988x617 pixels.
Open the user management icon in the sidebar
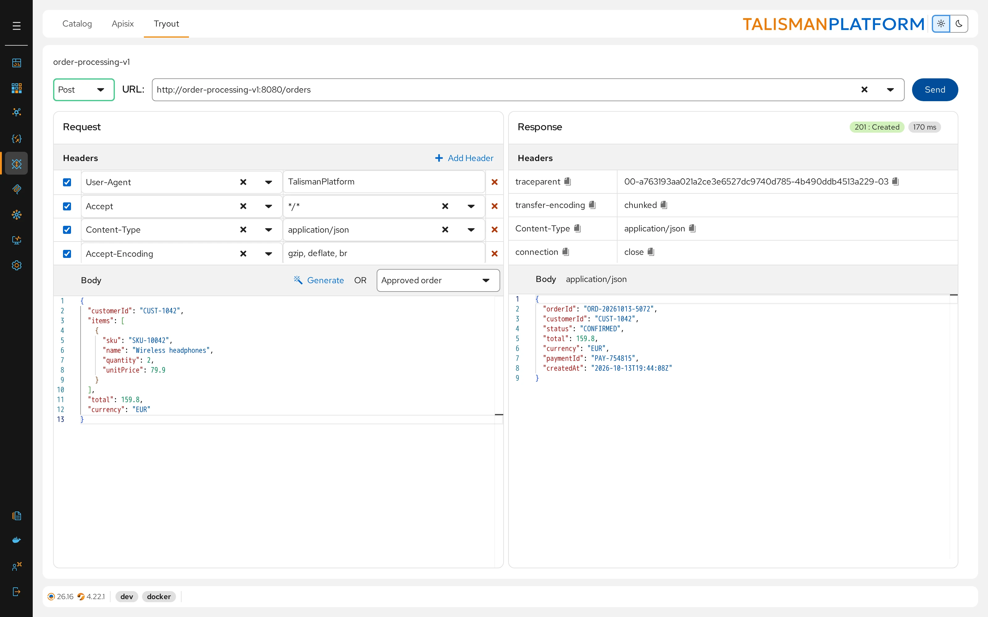click(x=16, y=566)
